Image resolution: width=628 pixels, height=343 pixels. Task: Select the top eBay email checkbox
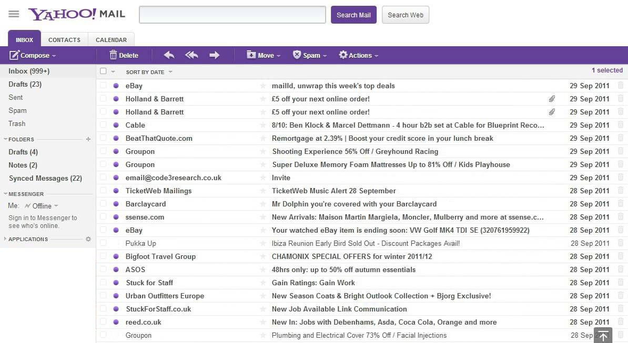coord(103,85)
